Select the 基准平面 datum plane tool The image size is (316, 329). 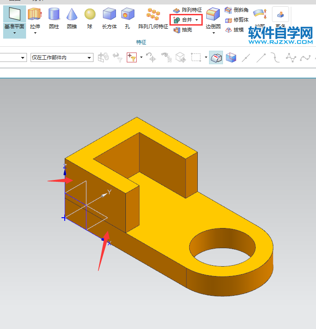coord(14,18)
